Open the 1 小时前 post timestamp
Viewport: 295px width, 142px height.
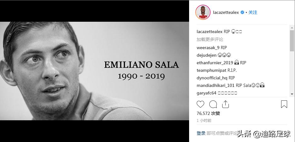(204, 121)
